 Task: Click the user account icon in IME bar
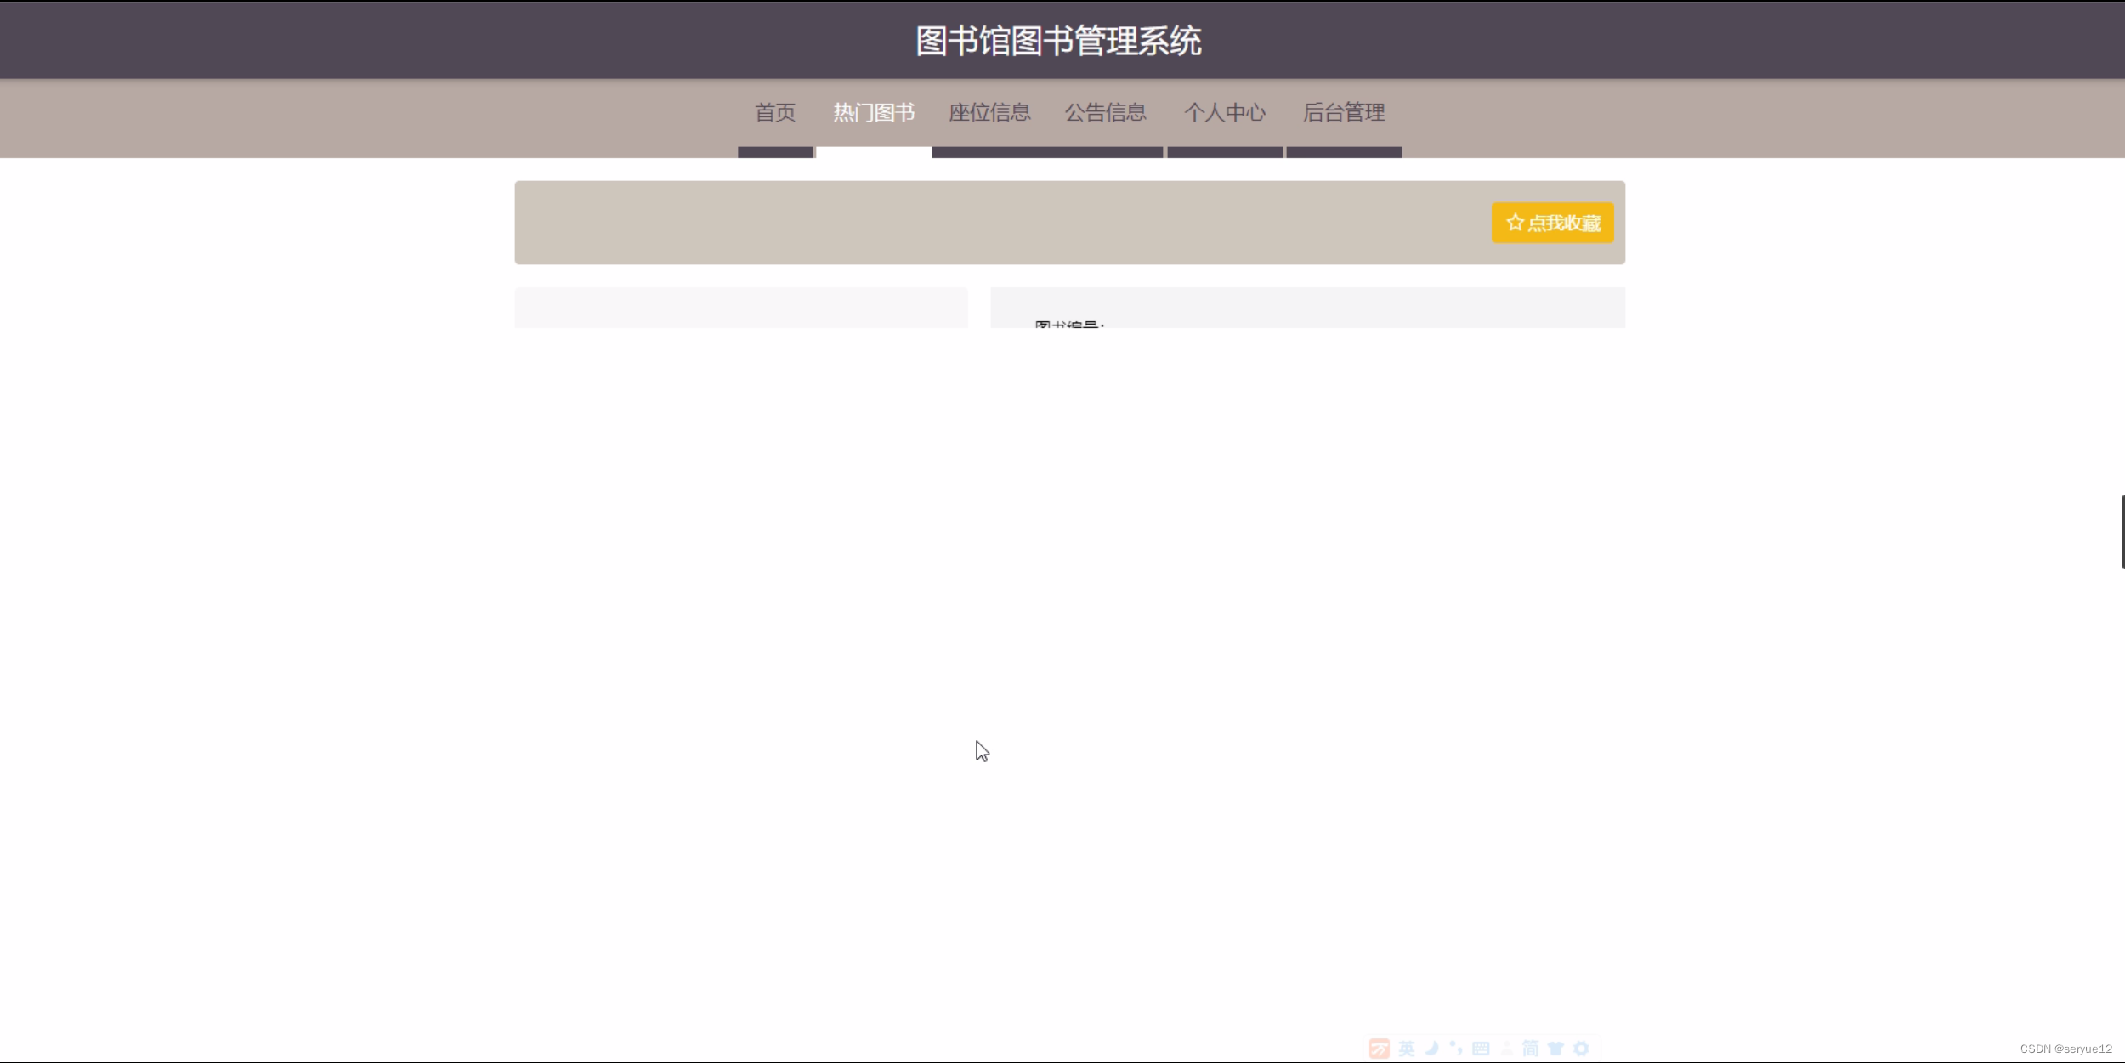[1506, 1049]
